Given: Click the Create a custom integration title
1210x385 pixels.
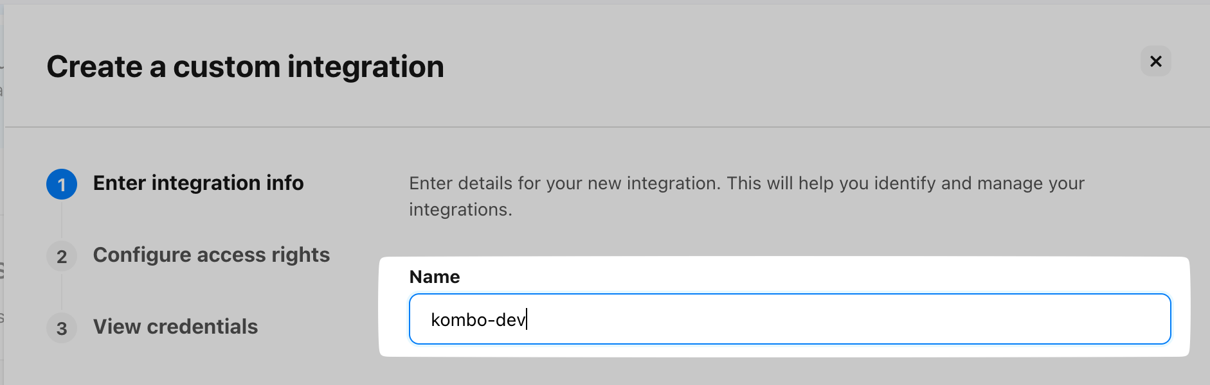Looking at the screenshot, I should coord(245,67).
